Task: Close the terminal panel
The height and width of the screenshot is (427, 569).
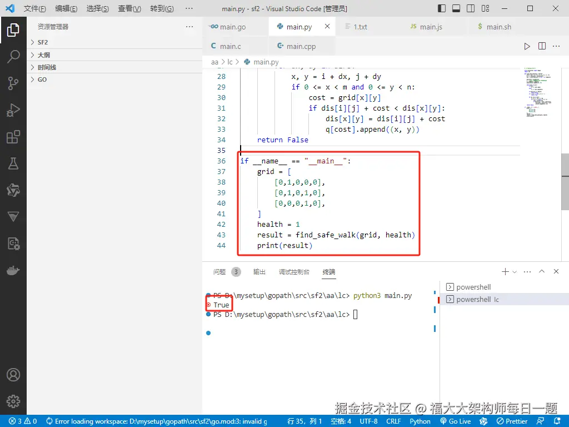Action: tap(556, 271)
